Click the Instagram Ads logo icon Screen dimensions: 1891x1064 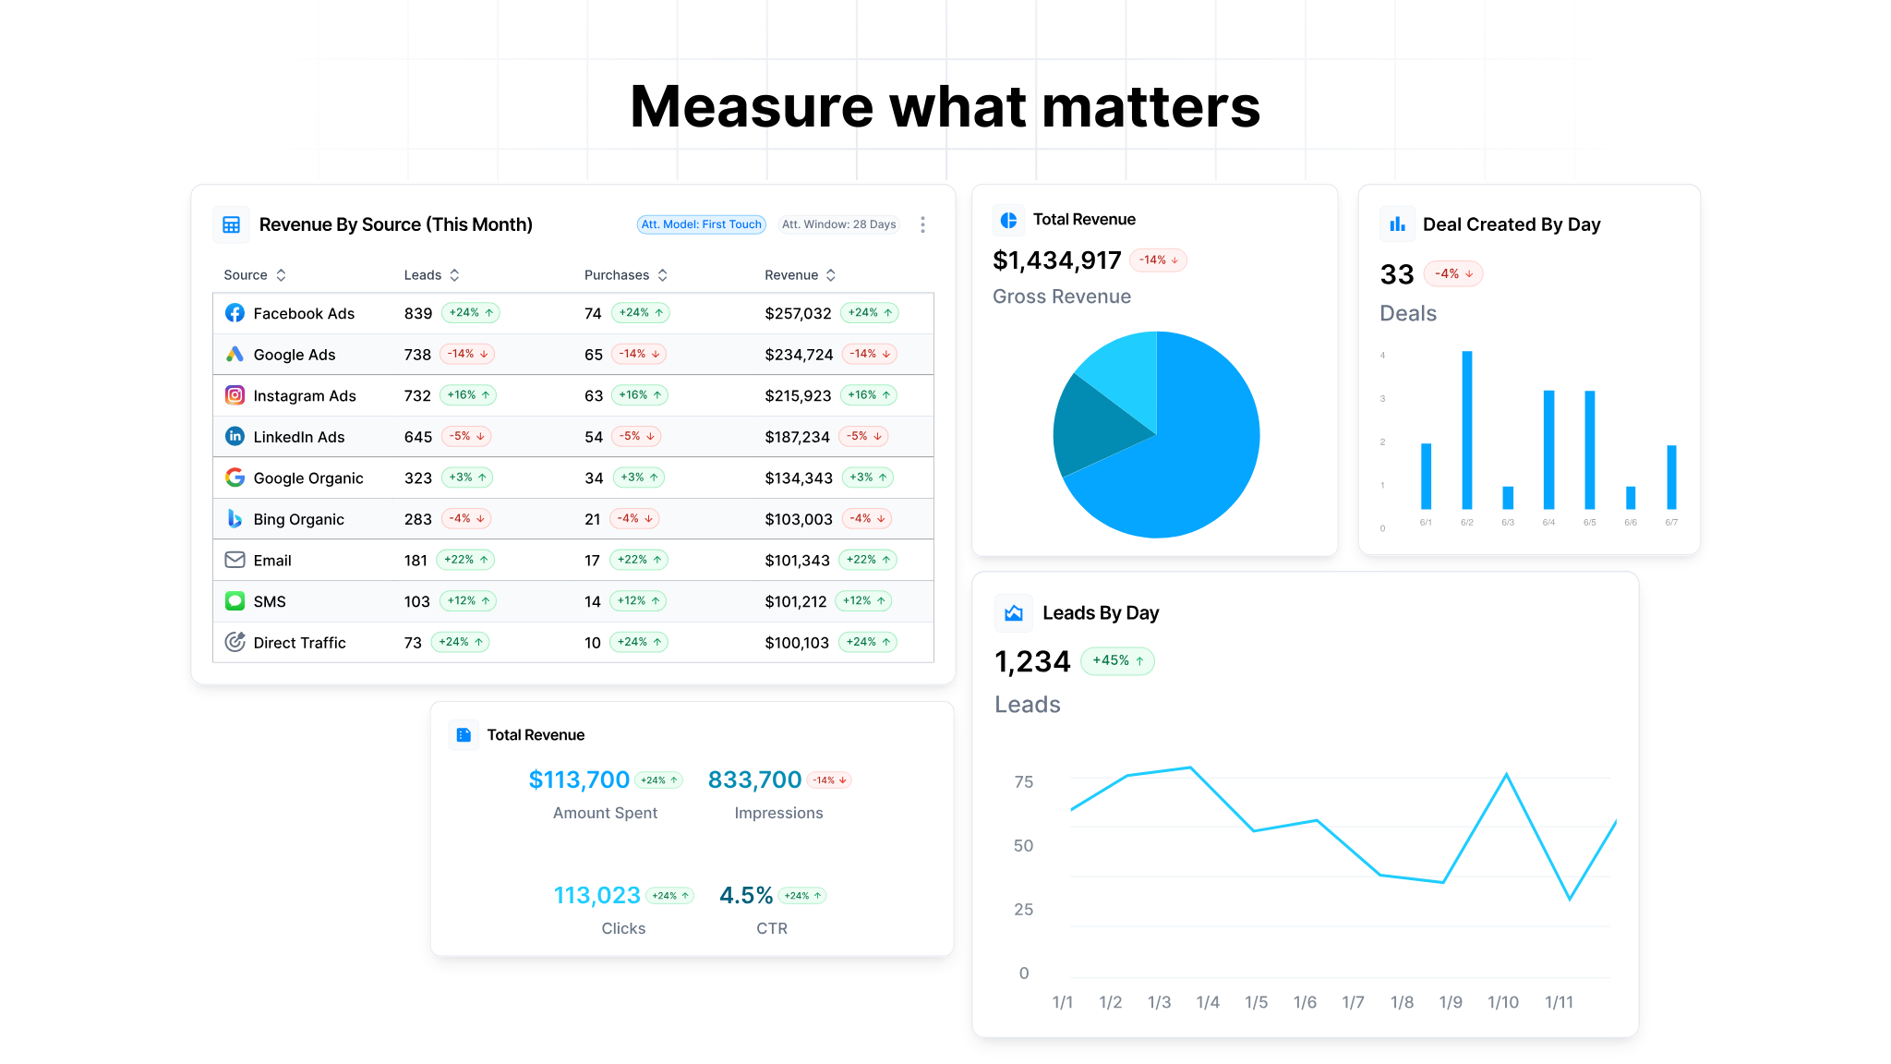click(235, 395)
